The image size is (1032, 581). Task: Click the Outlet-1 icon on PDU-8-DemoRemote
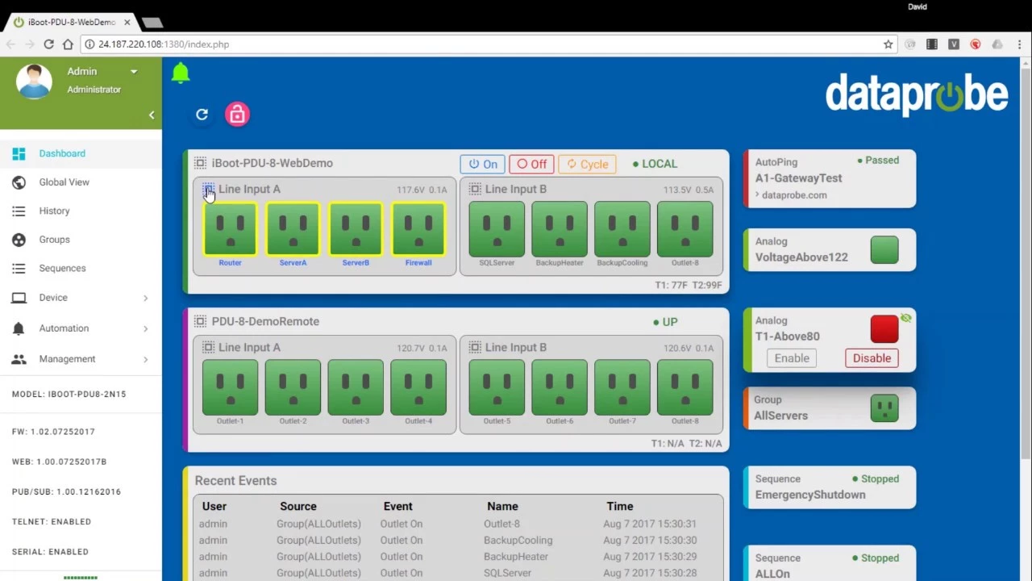point(230,387)
